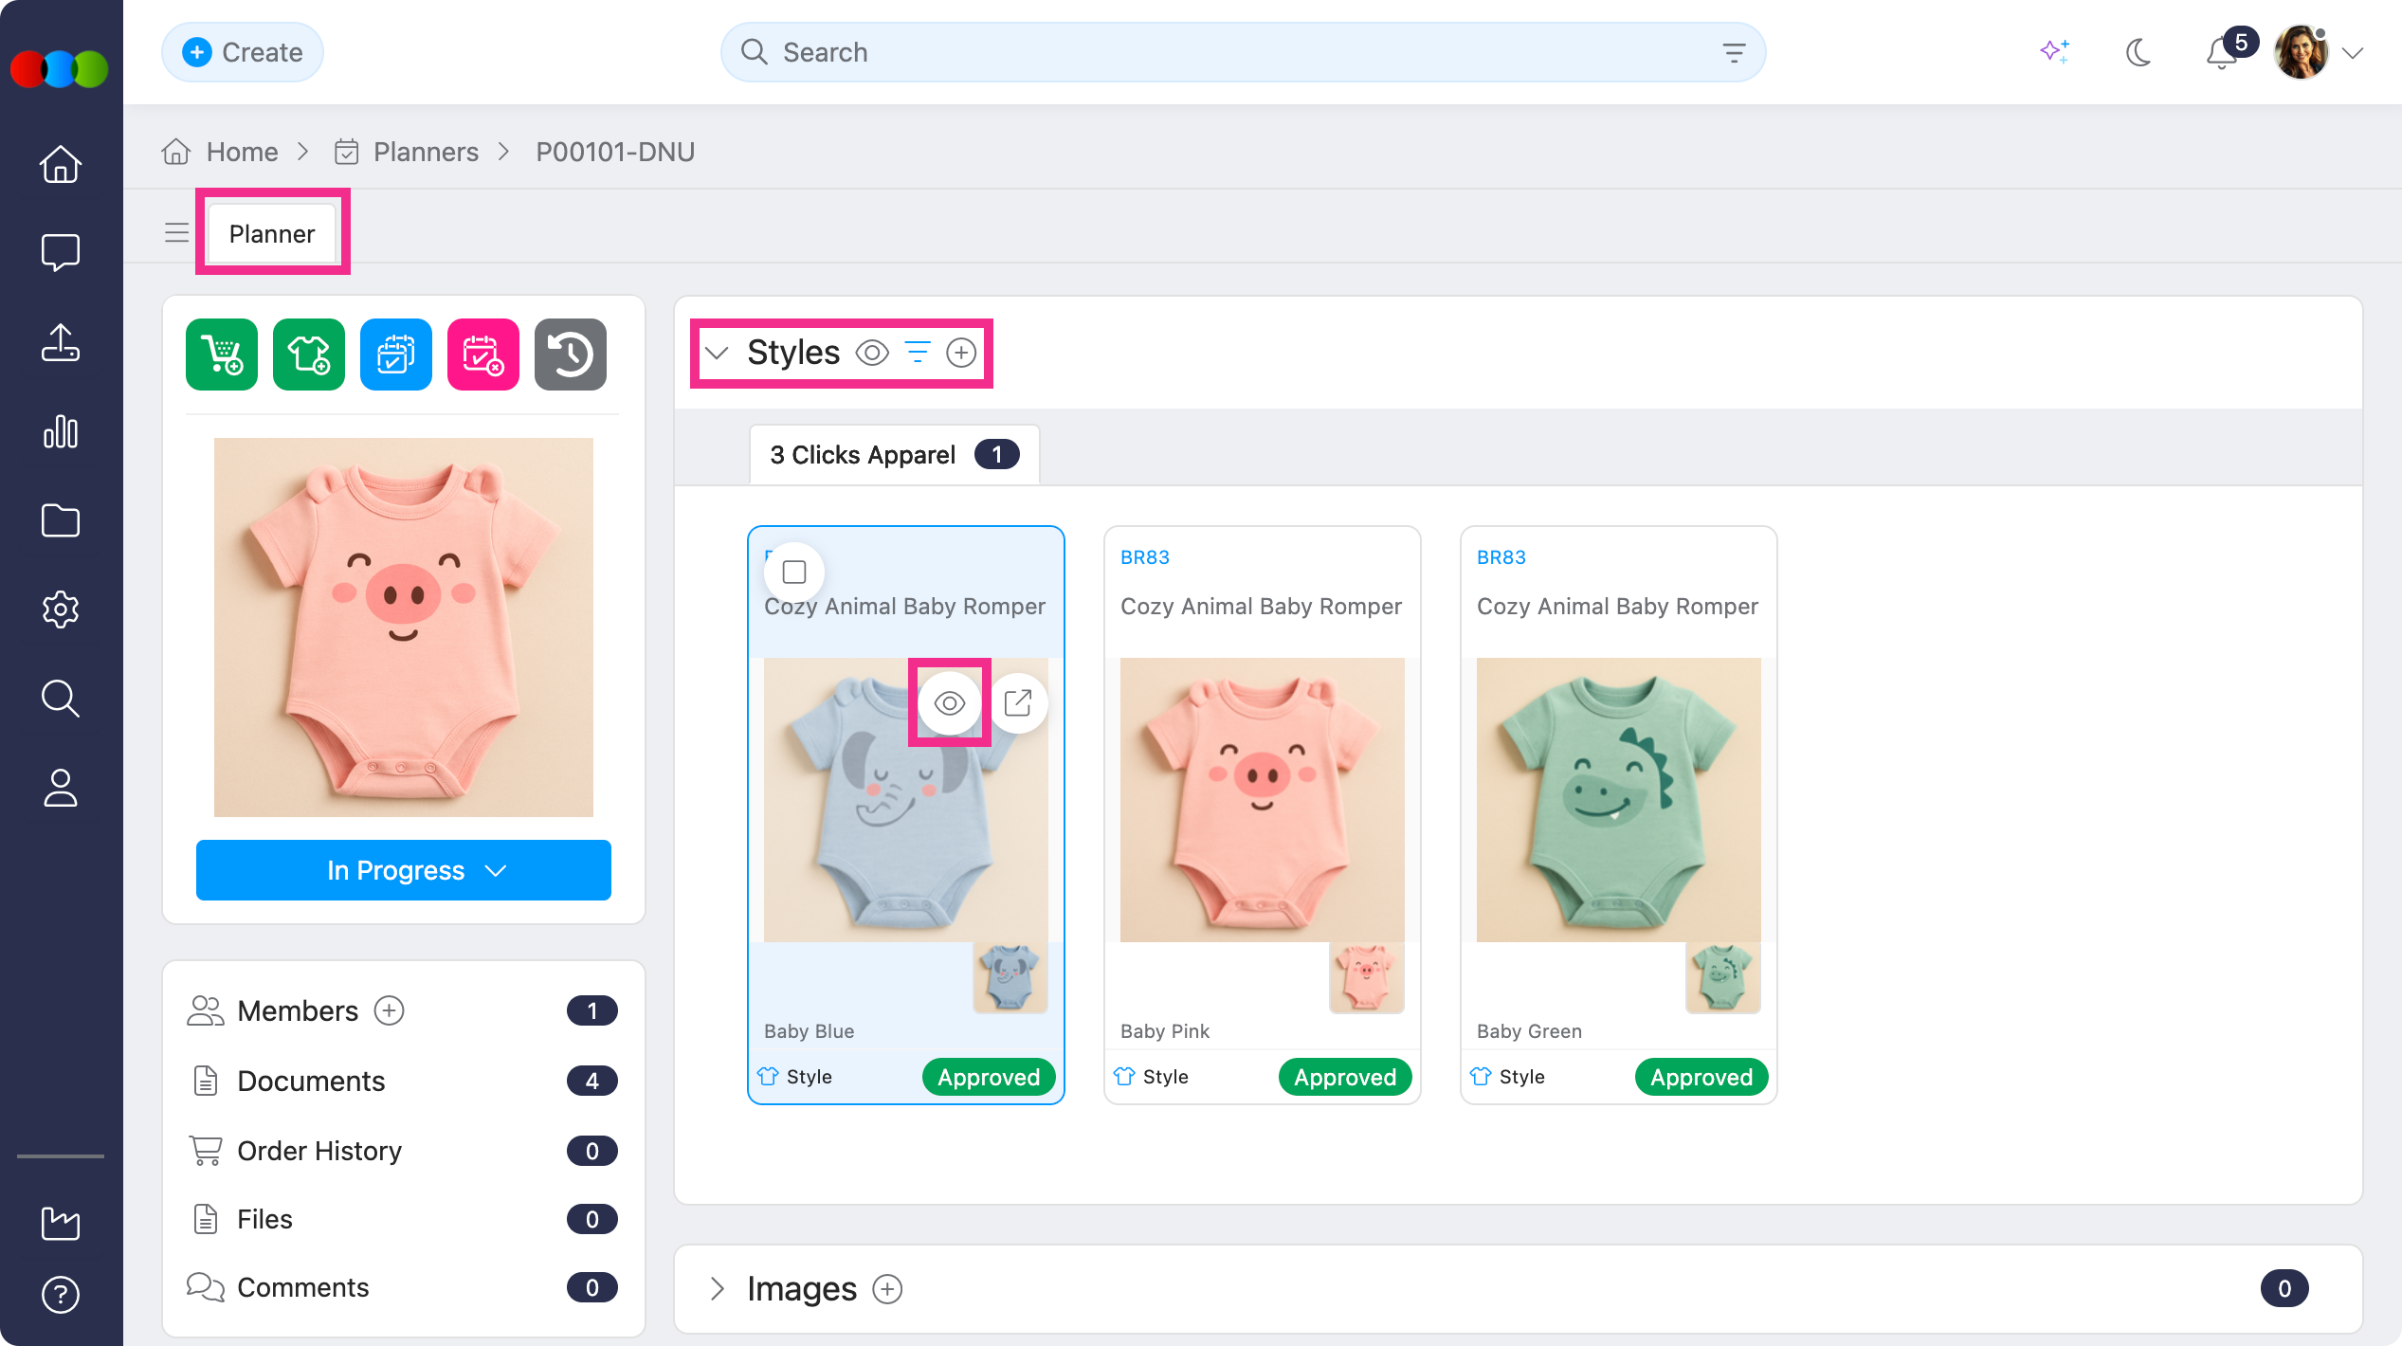Click the P00101-DNU breadcrumb text
Screen dimensions: 2402x1346
(615, 152)
